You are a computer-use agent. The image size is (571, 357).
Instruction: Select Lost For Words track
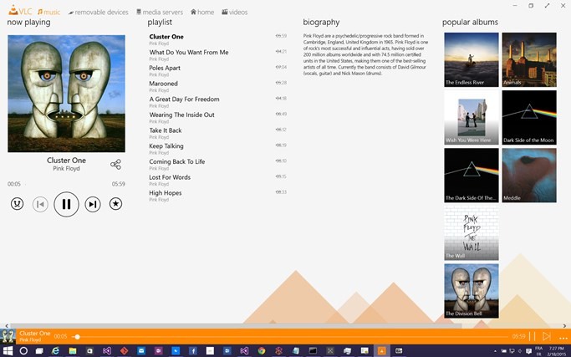[217, 181]
